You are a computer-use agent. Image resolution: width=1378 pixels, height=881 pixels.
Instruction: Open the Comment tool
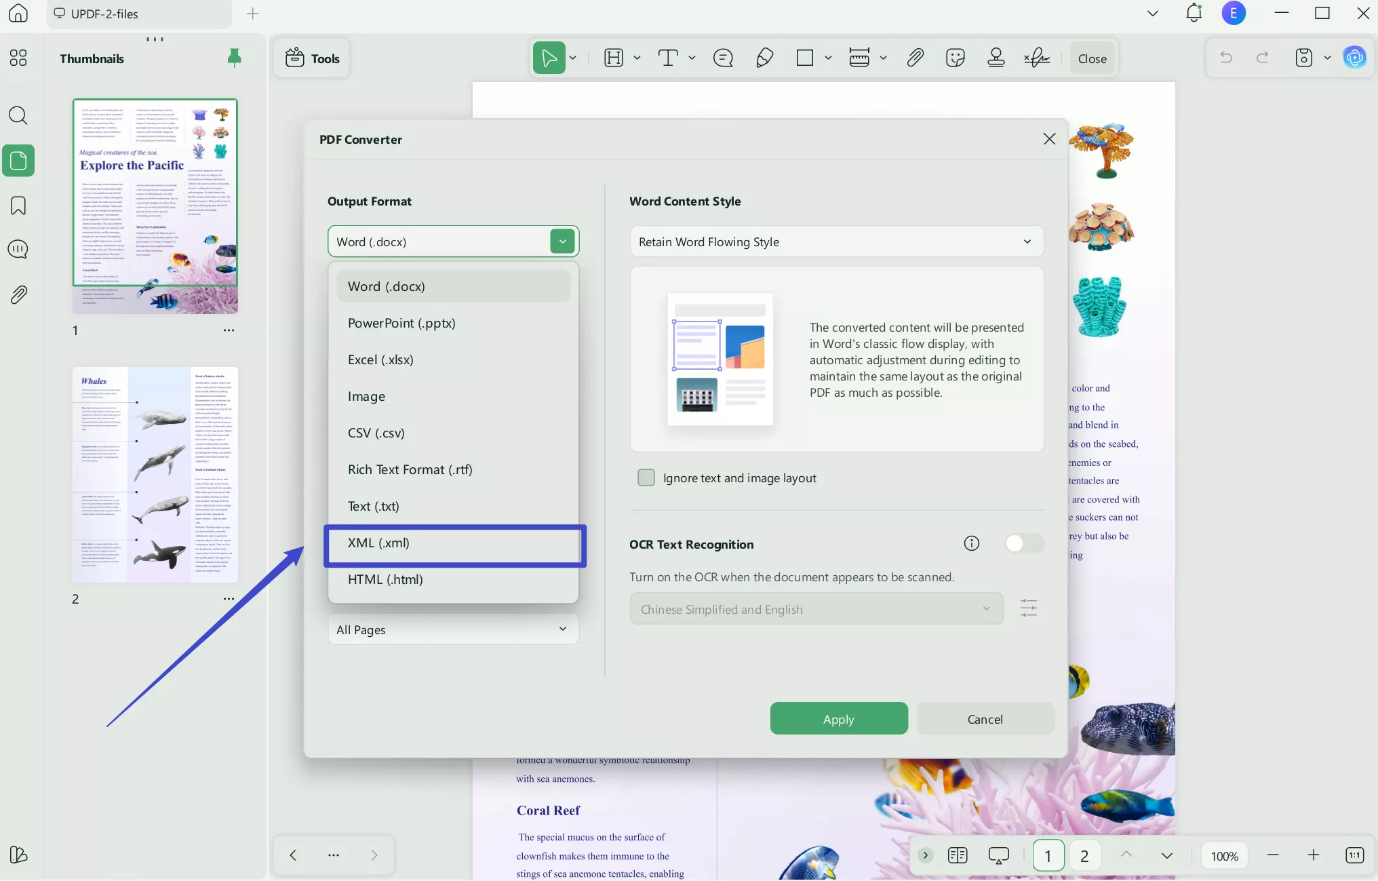coord(723,58)
